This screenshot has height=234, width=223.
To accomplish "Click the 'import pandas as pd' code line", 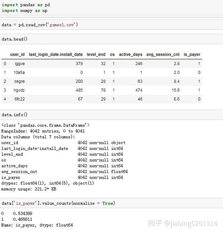I will click(x=26, y=5).
